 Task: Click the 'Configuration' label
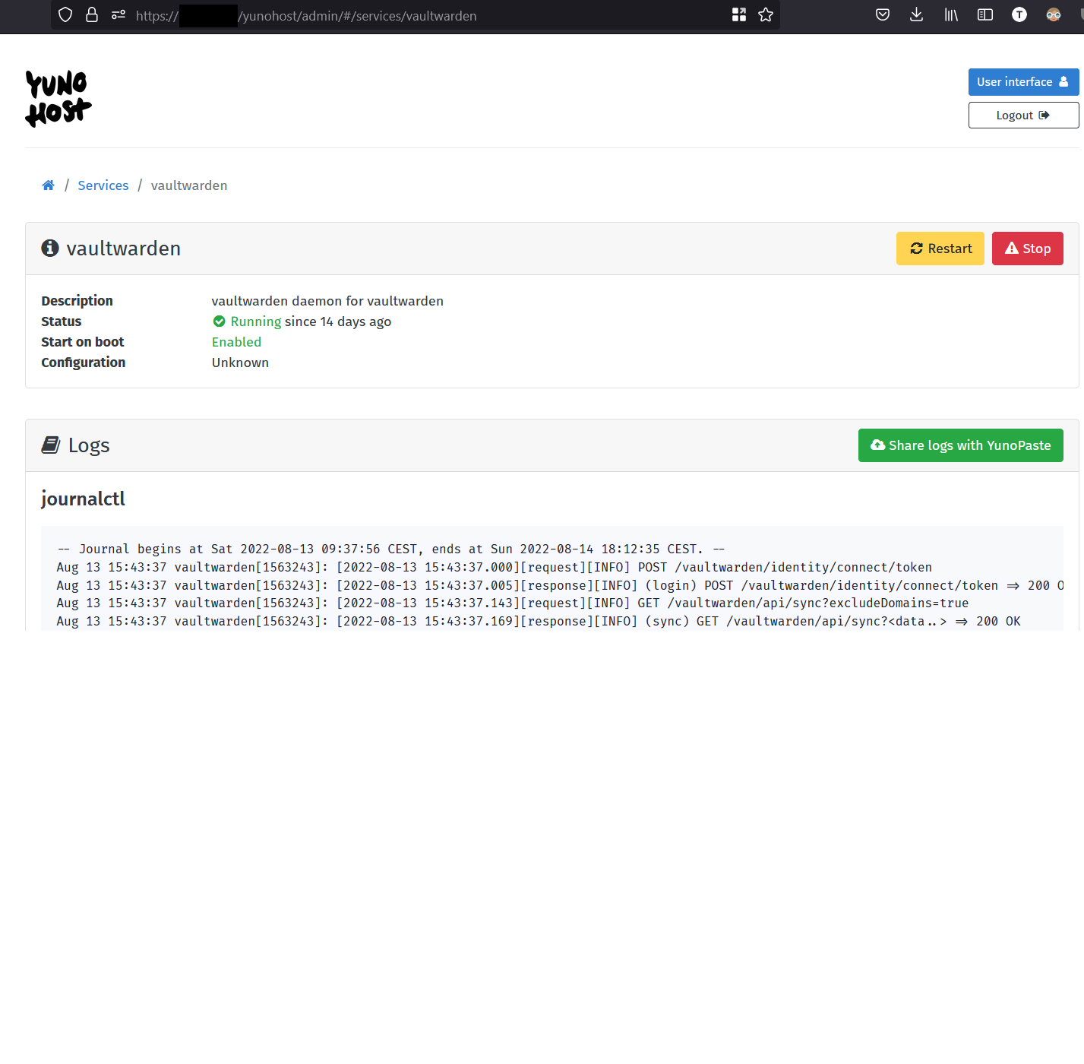pyautogui.click(x=83, y=363)
